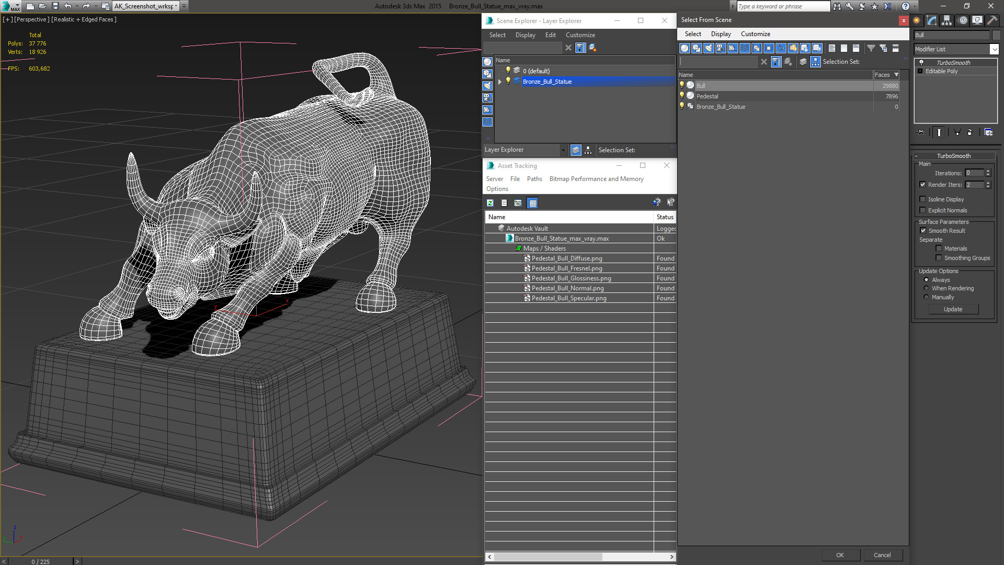Click Select All icon in Select From Scene
1004x565 pixels.
coord(832,48)
